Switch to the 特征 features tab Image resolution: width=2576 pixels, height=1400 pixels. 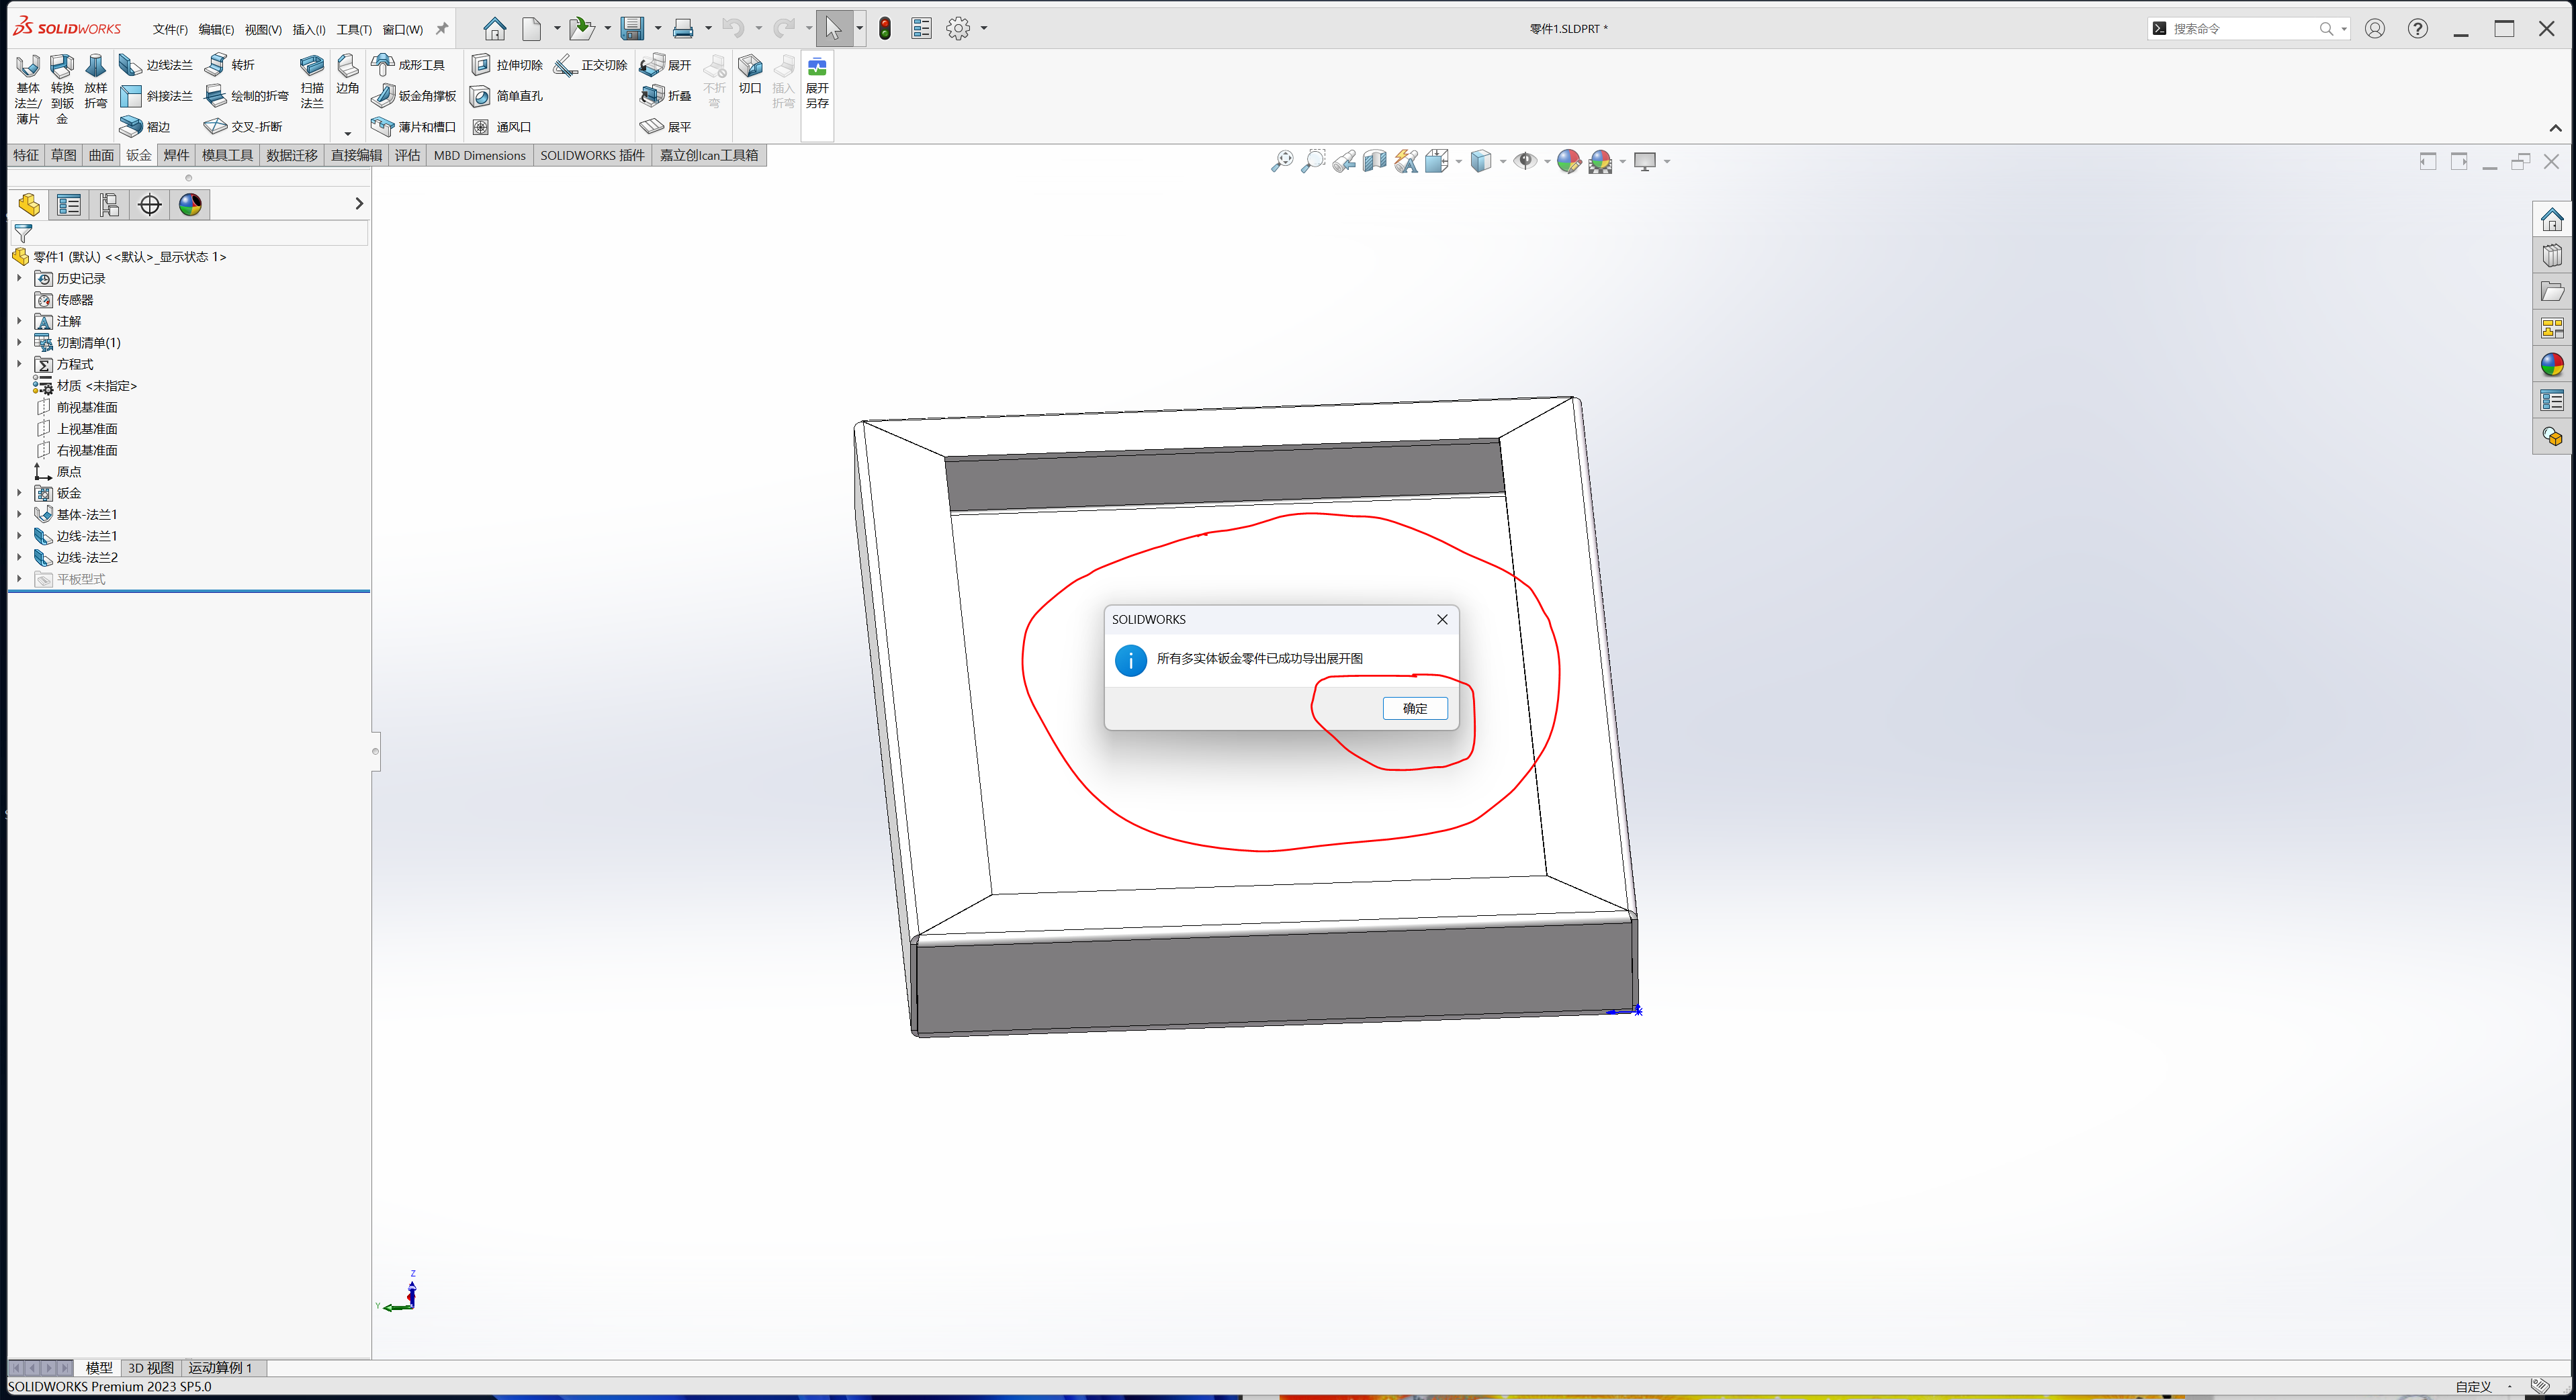point(26,155)
